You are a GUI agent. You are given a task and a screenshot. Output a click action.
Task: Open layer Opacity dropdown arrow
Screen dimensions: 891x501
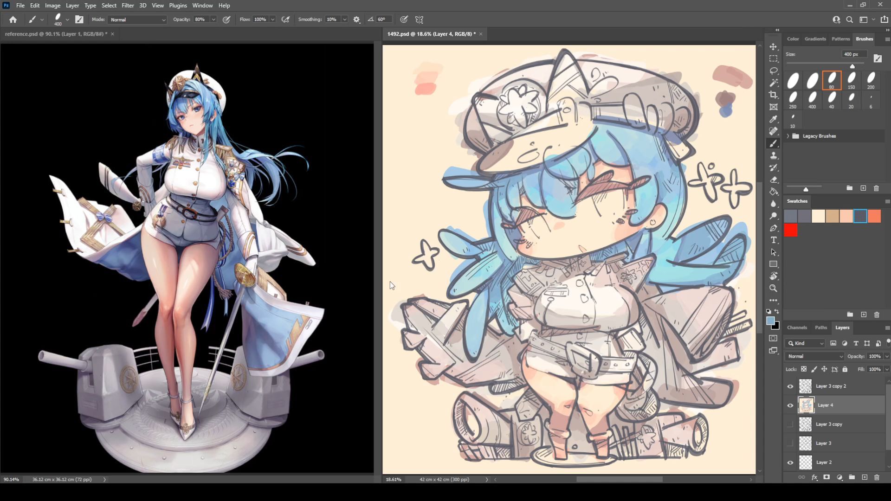click(886, 356)
